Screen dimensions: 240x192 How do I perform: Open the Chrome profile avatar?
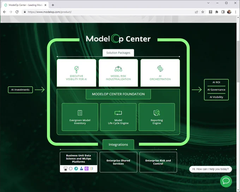pyautogui.click(x=229, y=12)
